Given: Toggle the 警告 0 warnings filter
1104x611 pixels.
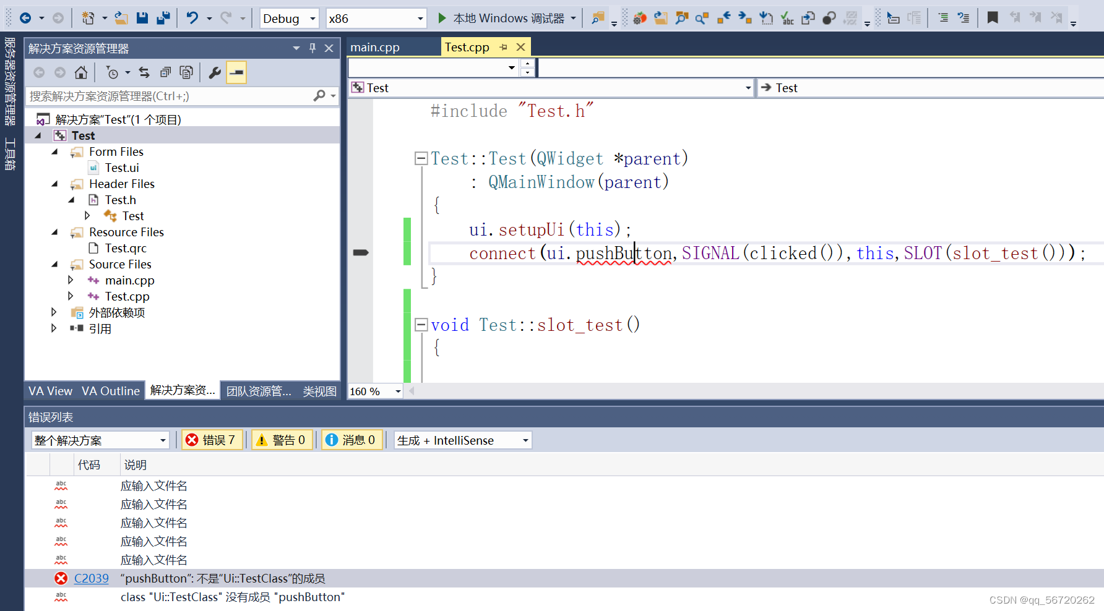Looking at the screenshot, I should [282, 439].
